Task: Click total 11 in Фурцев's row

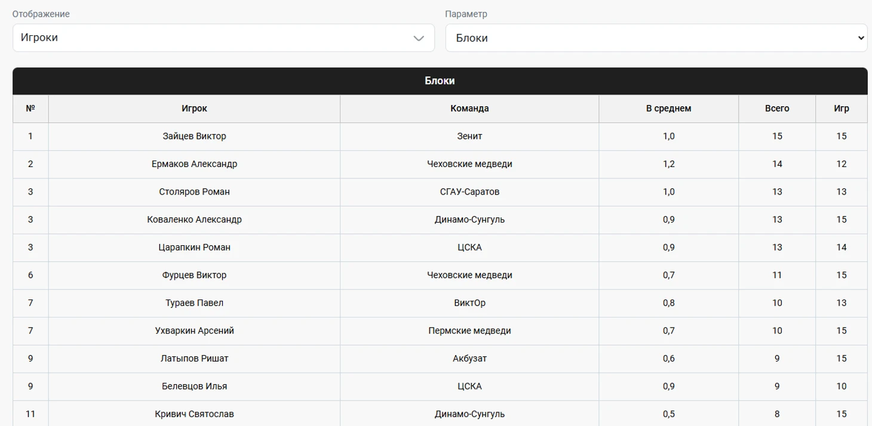Action: click(777, 275)
